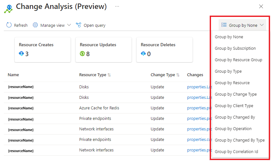
Task: Collapse the Group by None dropdown button
Action: coord(243,25)
